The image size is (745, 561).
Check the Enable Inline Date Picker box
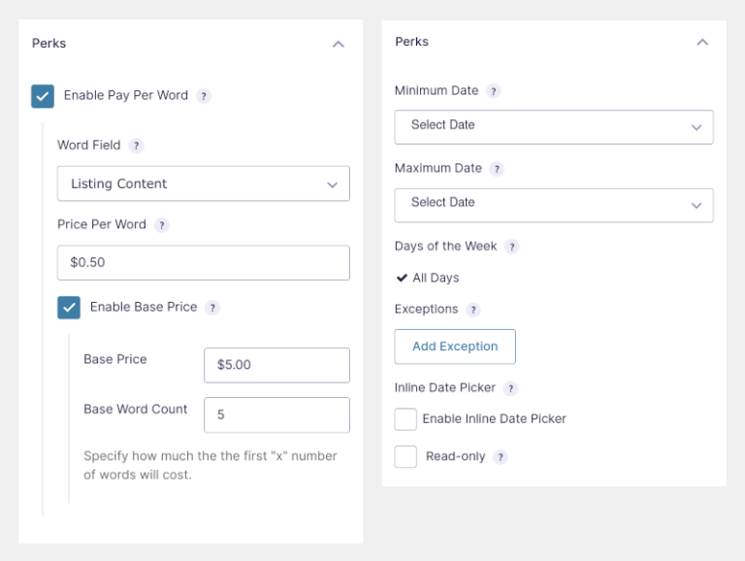pos(405,419)
